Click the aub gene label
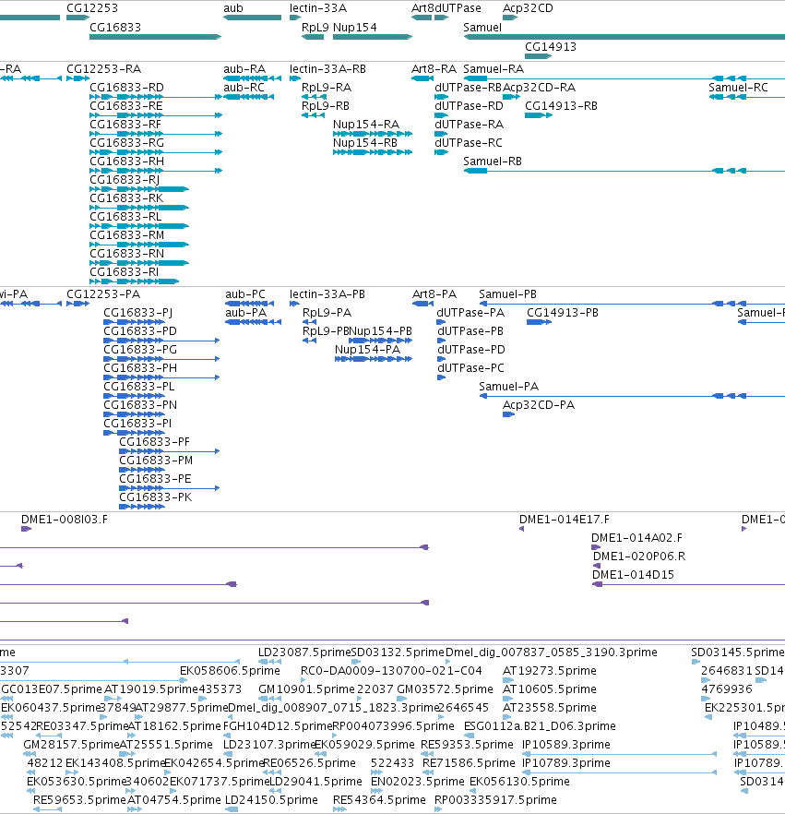The height and width of the screenshot is (814, 785). coord(233,8)
